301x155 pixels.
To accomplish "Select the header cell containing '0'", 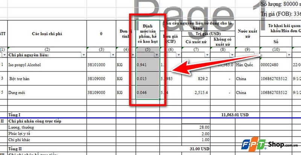I will tap(101, 34).
